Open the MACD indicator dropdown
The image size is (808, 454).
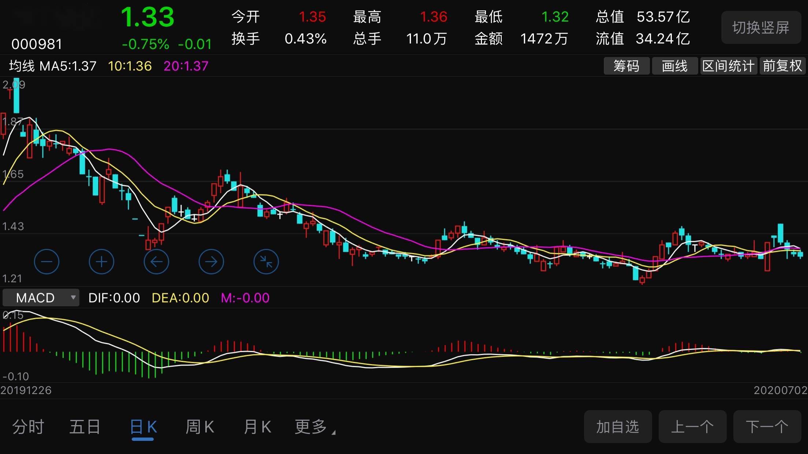point(41,298)
